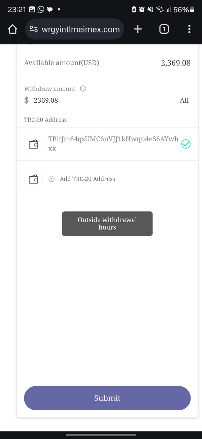
Task: Open the tab switcher showing 1 tab
Action: tap(164, 29)
